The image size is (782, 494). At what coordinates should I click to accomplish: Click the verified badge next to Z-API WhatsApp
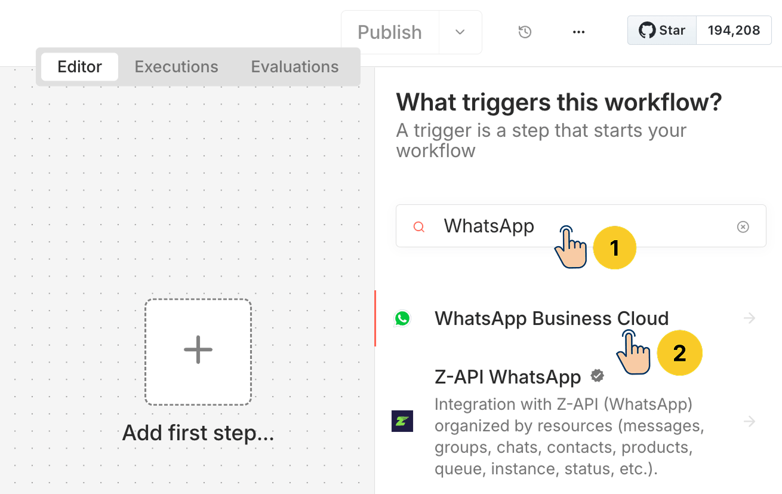pos(597,376)
